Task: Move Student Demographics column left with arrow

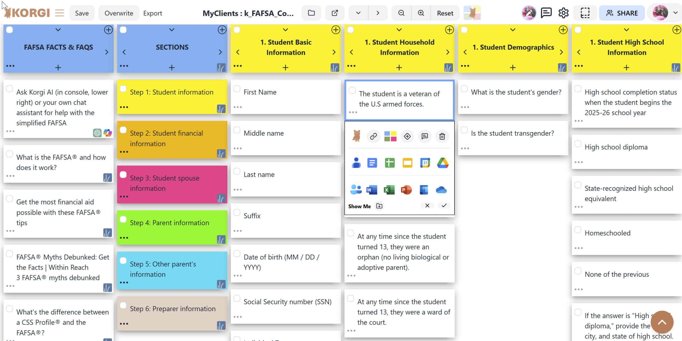Action: click(x=465, y=52)
